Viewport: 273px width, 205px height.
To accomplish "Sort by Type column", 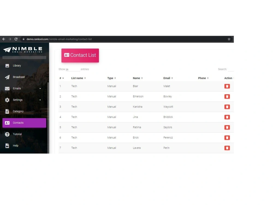I will (112, 78).
